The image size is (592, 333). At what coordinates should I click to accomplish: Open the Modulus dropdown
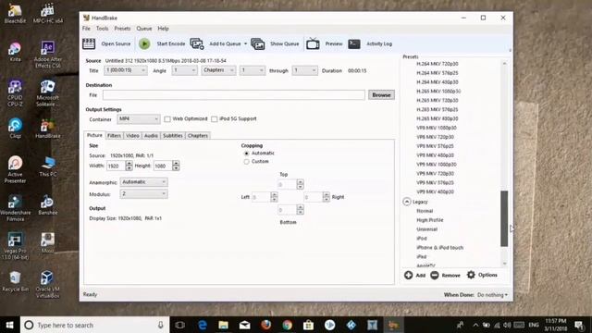point(144,193)
